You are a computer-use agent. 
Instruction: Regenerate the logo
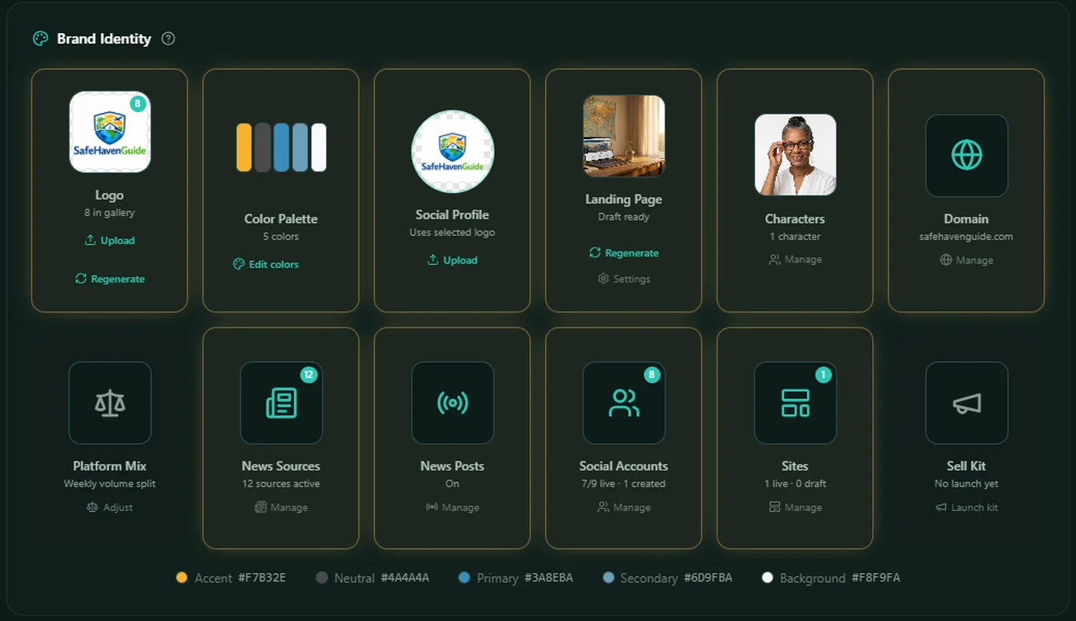click(110, 279)
